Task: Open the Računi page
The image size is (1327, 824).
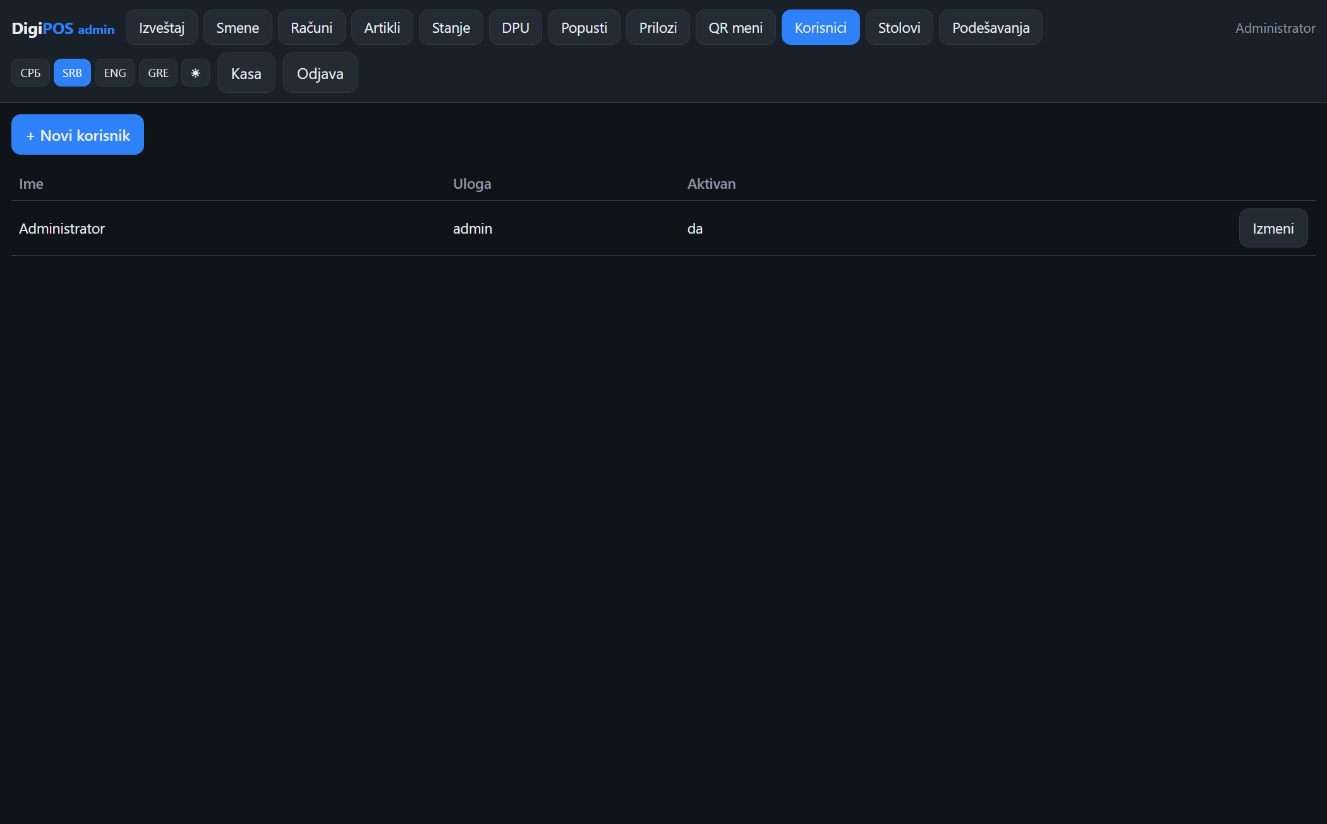Action: pyautogui.click(x=312, y=27)
